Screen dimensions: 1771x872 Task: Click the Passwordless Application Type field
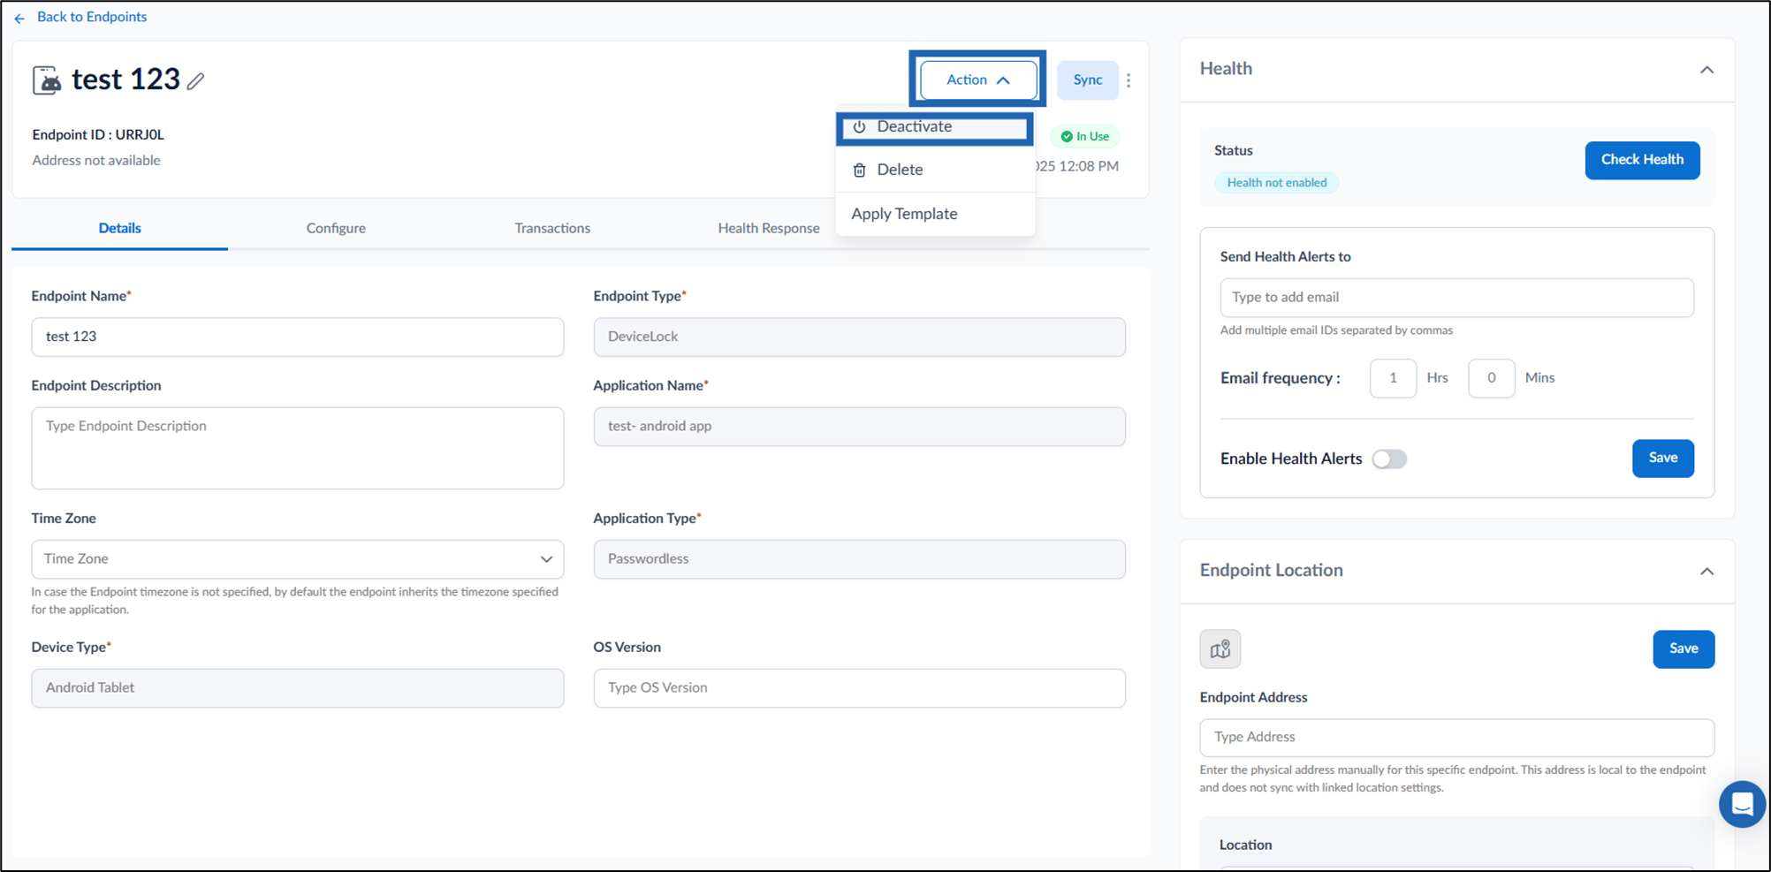tap(859, 559)
